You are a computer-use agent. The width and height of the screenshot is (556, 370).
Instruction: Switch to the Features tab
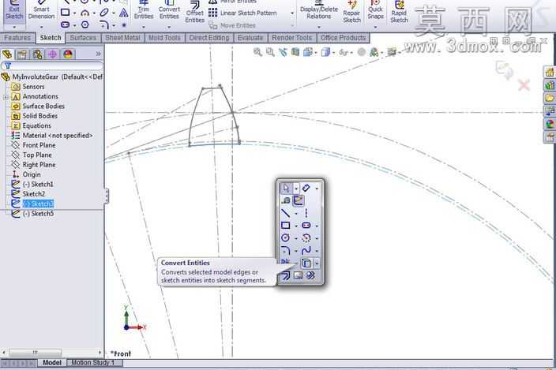pos(17,38)
